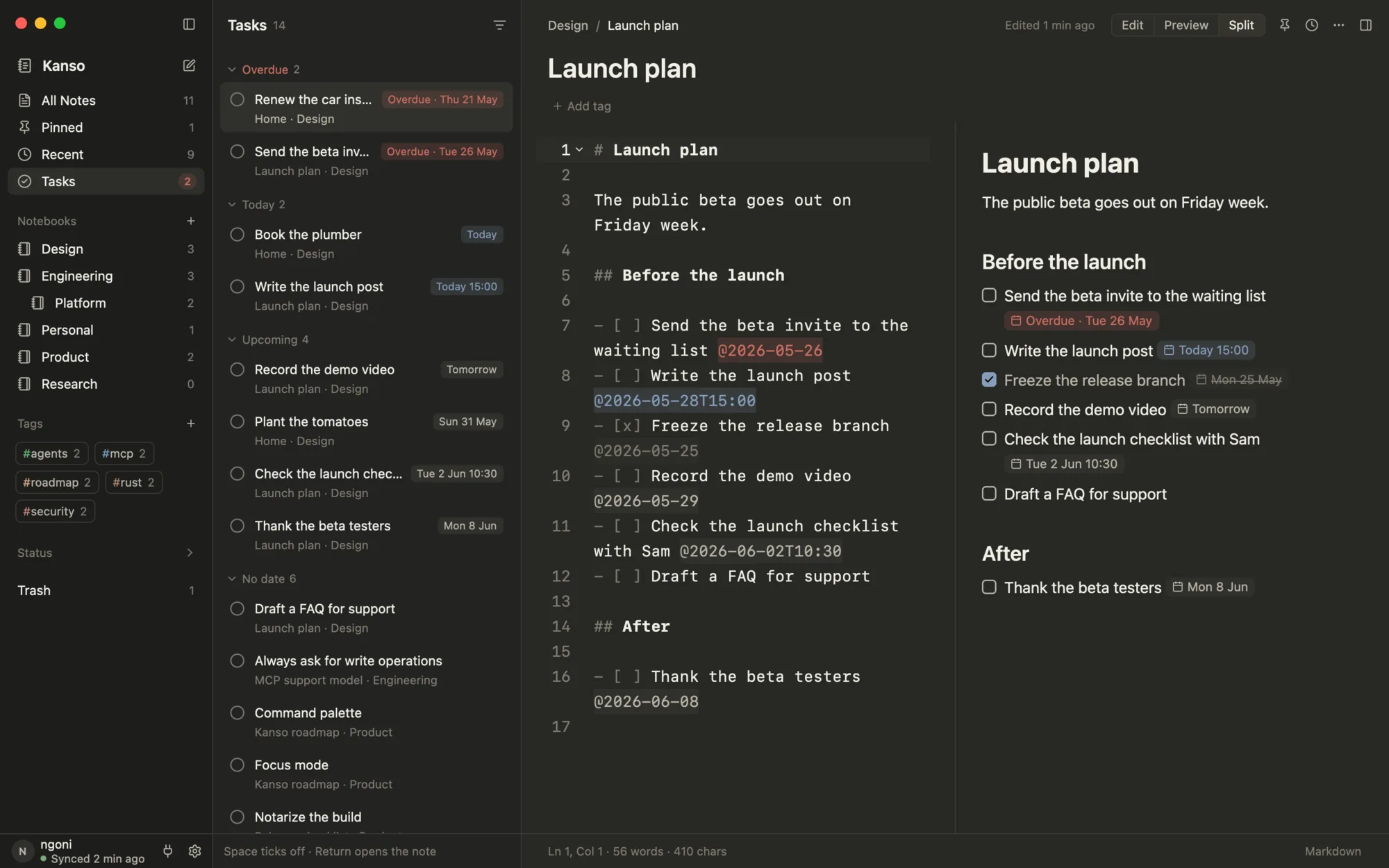The image size is (1389, 868).
Task: Switch to Preview view mode
Action: (x=1186, y=25)
